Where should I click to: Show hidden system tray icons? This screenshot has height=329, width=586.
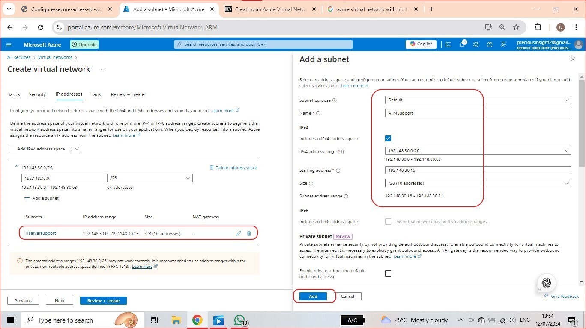(x=461, y=320)
